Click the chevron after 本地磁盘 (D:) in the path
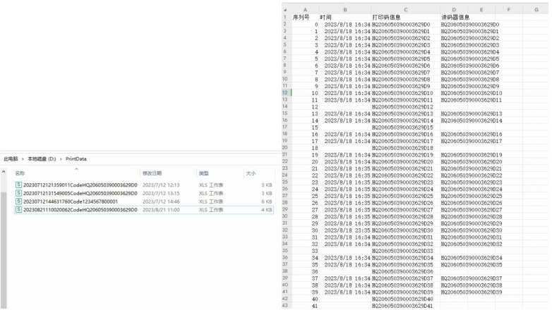 [x=61, y=159]
